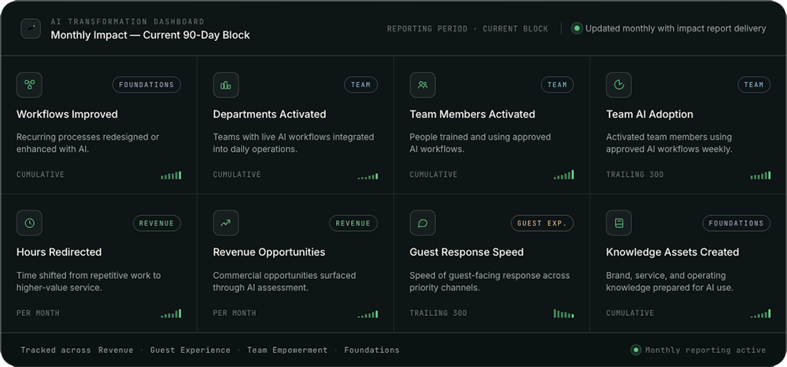Click the Speed of guest-facing response description
This screenshot has height=367, width=787.
coord(490,281)
